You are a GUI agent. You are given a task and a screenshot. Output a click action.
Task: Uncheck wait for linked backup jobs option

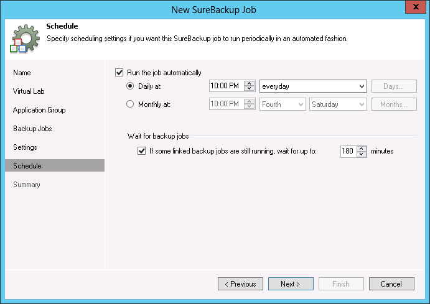coord(141,150)
